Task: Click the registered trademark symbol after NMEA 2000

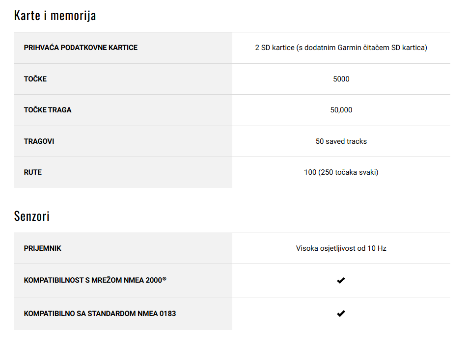Action: (x=165, y=278)
